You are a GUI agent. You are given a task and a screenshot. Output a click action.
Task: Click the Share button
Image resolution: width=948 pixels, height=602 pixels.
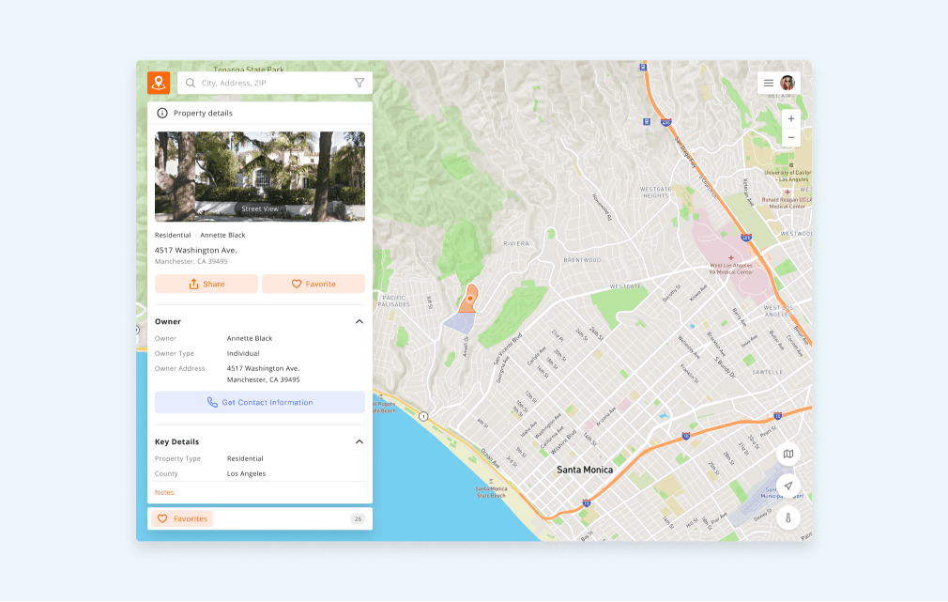(x=206, y=284)
